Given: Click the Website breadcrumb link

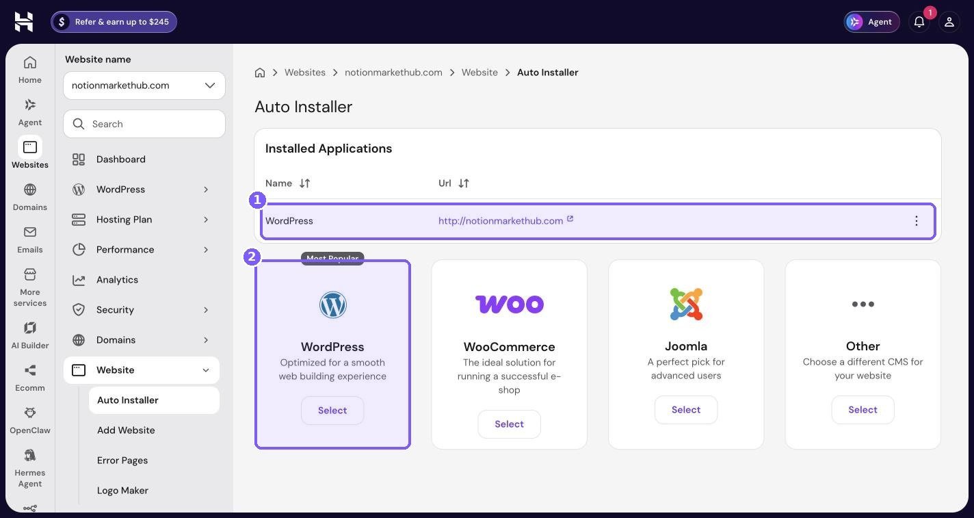Looking at the screenshot, I should pos(479,73).
